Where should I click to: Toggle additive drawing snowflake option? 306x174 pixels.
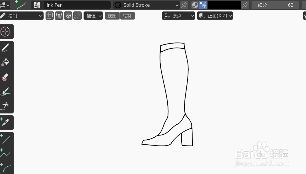68,16
